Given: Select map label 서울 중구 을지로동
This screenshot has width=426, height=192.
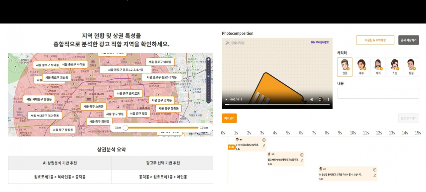Looking at the screenshot, I should tap(128, 94).
